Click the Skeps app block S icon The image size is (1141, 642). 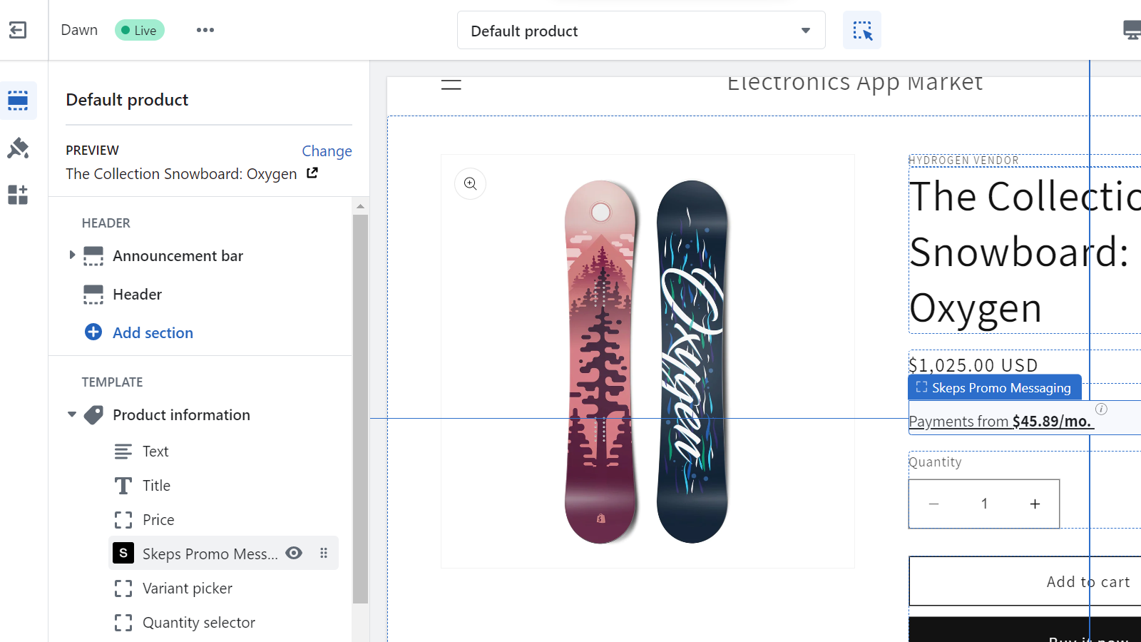[123, 553]
